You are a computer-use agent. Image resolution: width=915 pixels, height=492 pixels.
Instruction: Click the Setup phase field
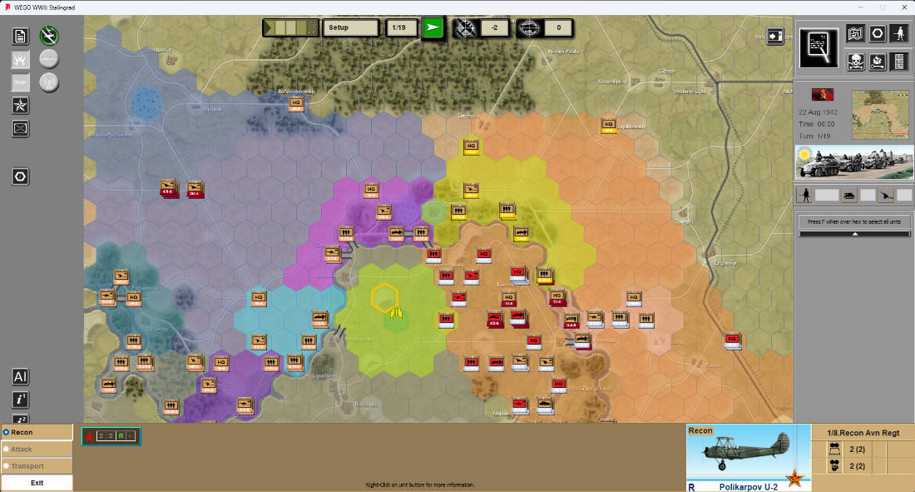[x=351, y=27]
